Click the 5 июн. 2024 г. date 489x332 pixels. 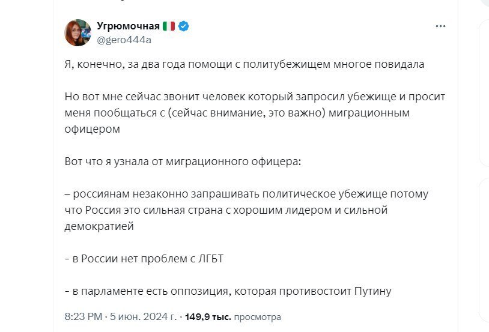[x=138, y=316]
